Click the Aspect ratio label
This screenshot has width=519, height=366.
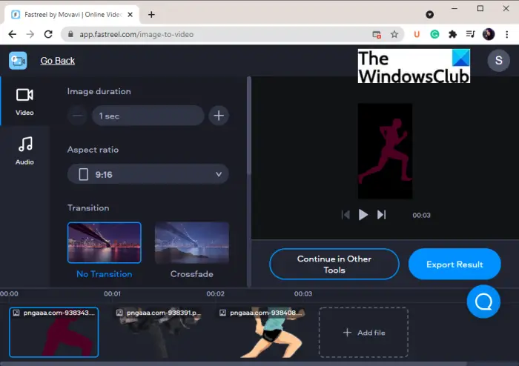click(x=93, y=150)
